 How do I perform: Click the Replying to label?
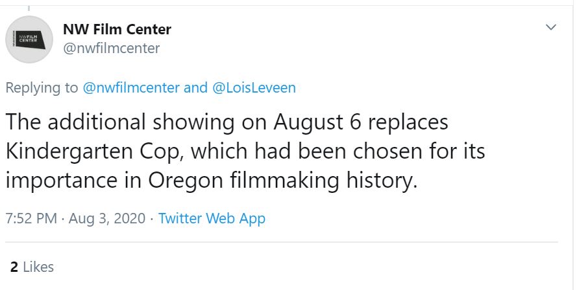(42, 88)
